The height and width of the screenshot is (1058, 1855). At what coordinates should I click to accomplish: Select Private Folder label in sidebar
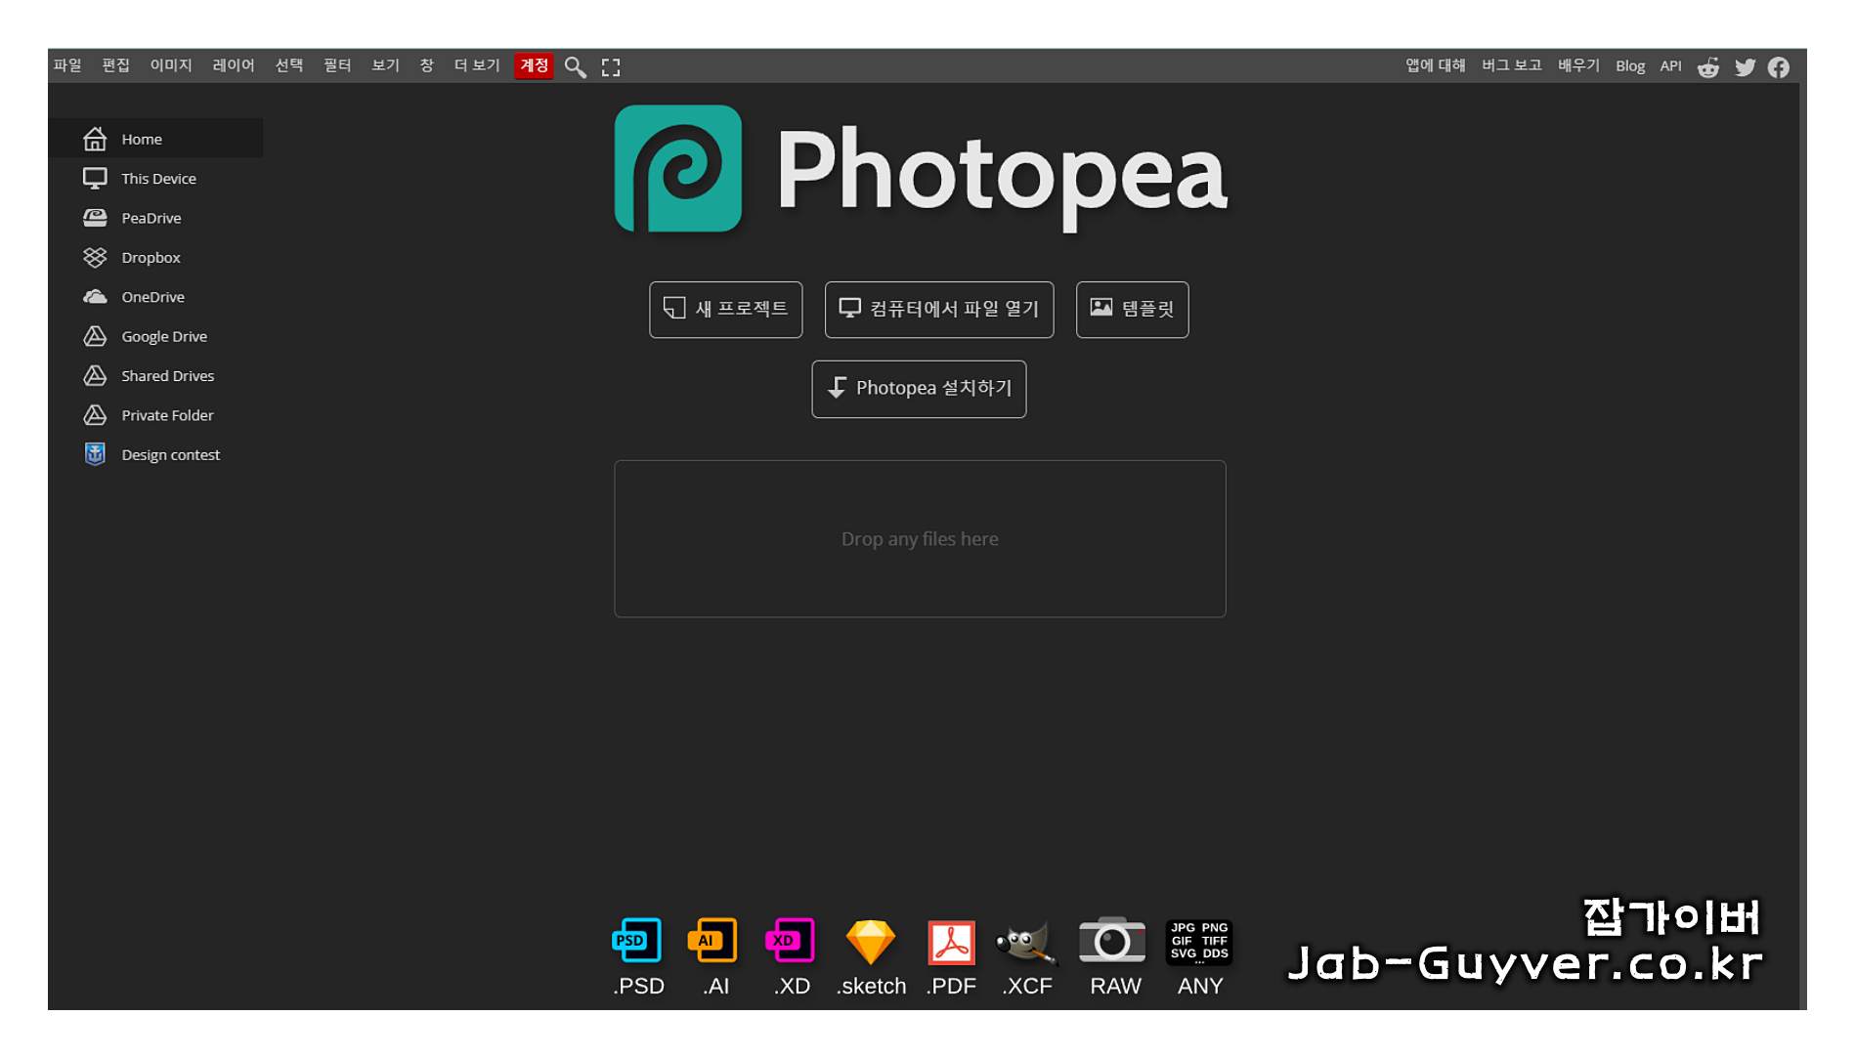(167, 415)
